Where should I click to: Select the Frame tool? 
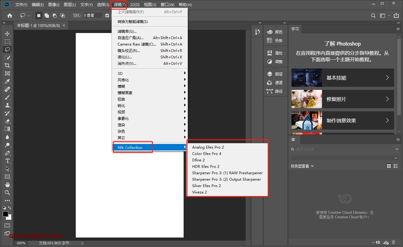pos(7,73)
